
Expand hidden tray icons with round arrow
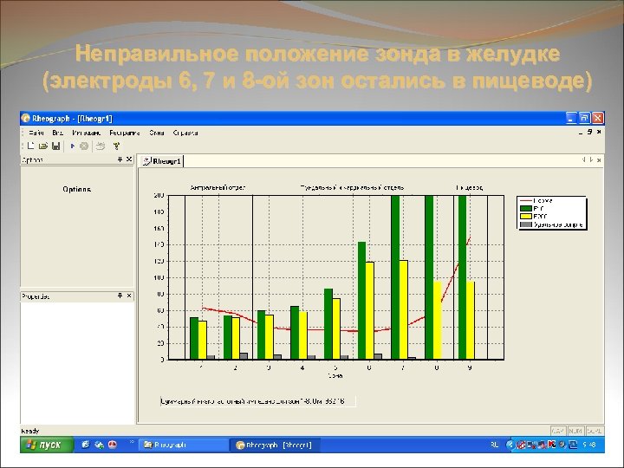coord(510,445)
